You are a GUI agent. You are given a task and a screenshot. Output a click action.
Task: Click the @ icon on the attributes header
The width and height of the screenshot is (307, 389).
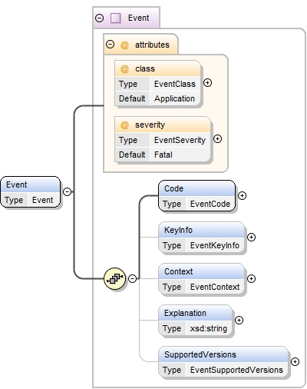pos(124,45)
